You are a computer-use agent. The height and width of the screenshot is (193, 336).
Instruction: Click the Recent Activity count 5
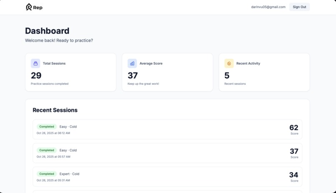[x=227, y=75]
